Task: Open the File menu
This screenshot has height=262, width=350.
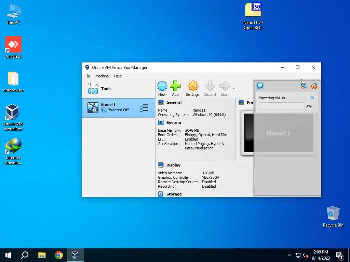Action: pyautogui.click(x=87, y=76)
